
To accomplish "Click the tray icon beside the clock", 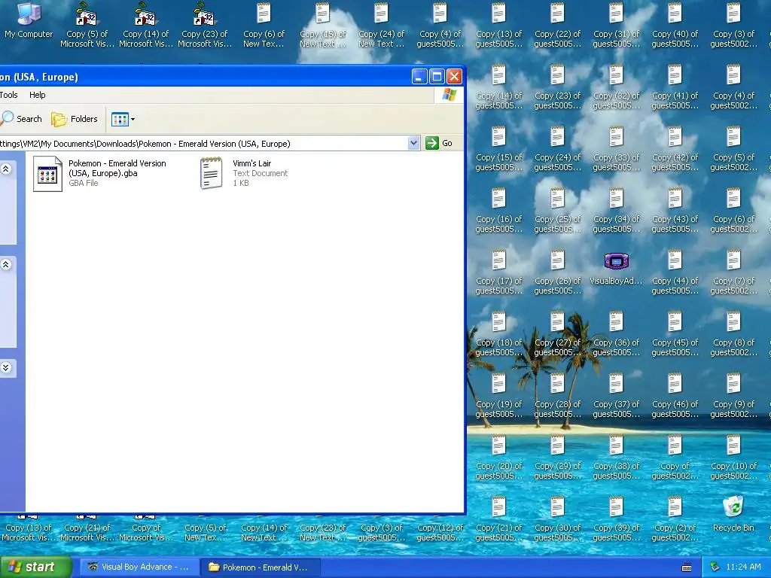I will point(715,567).
